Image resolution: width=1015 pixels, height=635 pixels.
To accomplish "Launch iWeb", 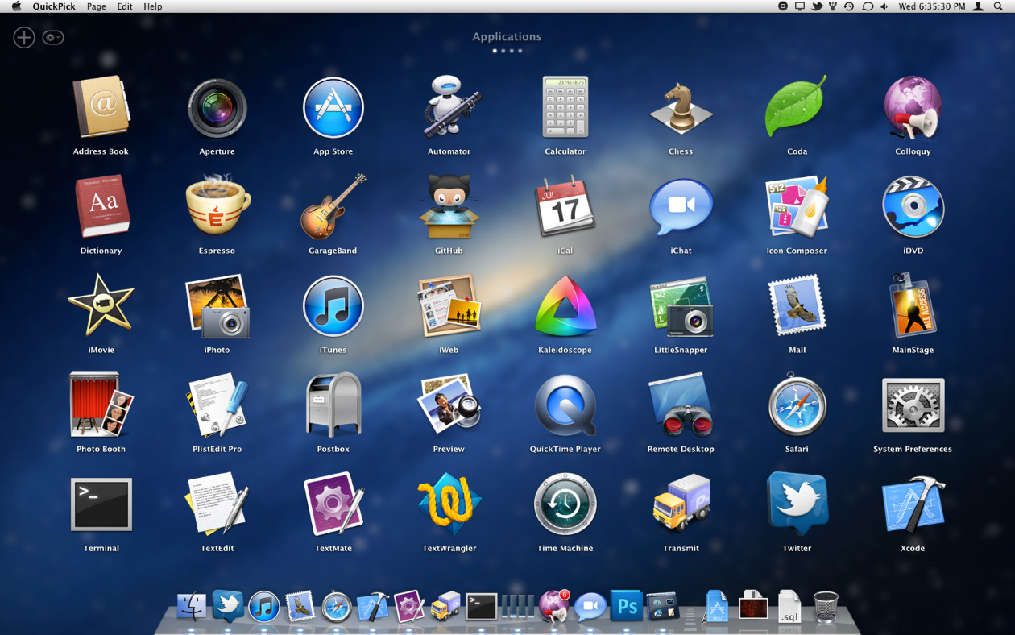I will pos(449,306).
